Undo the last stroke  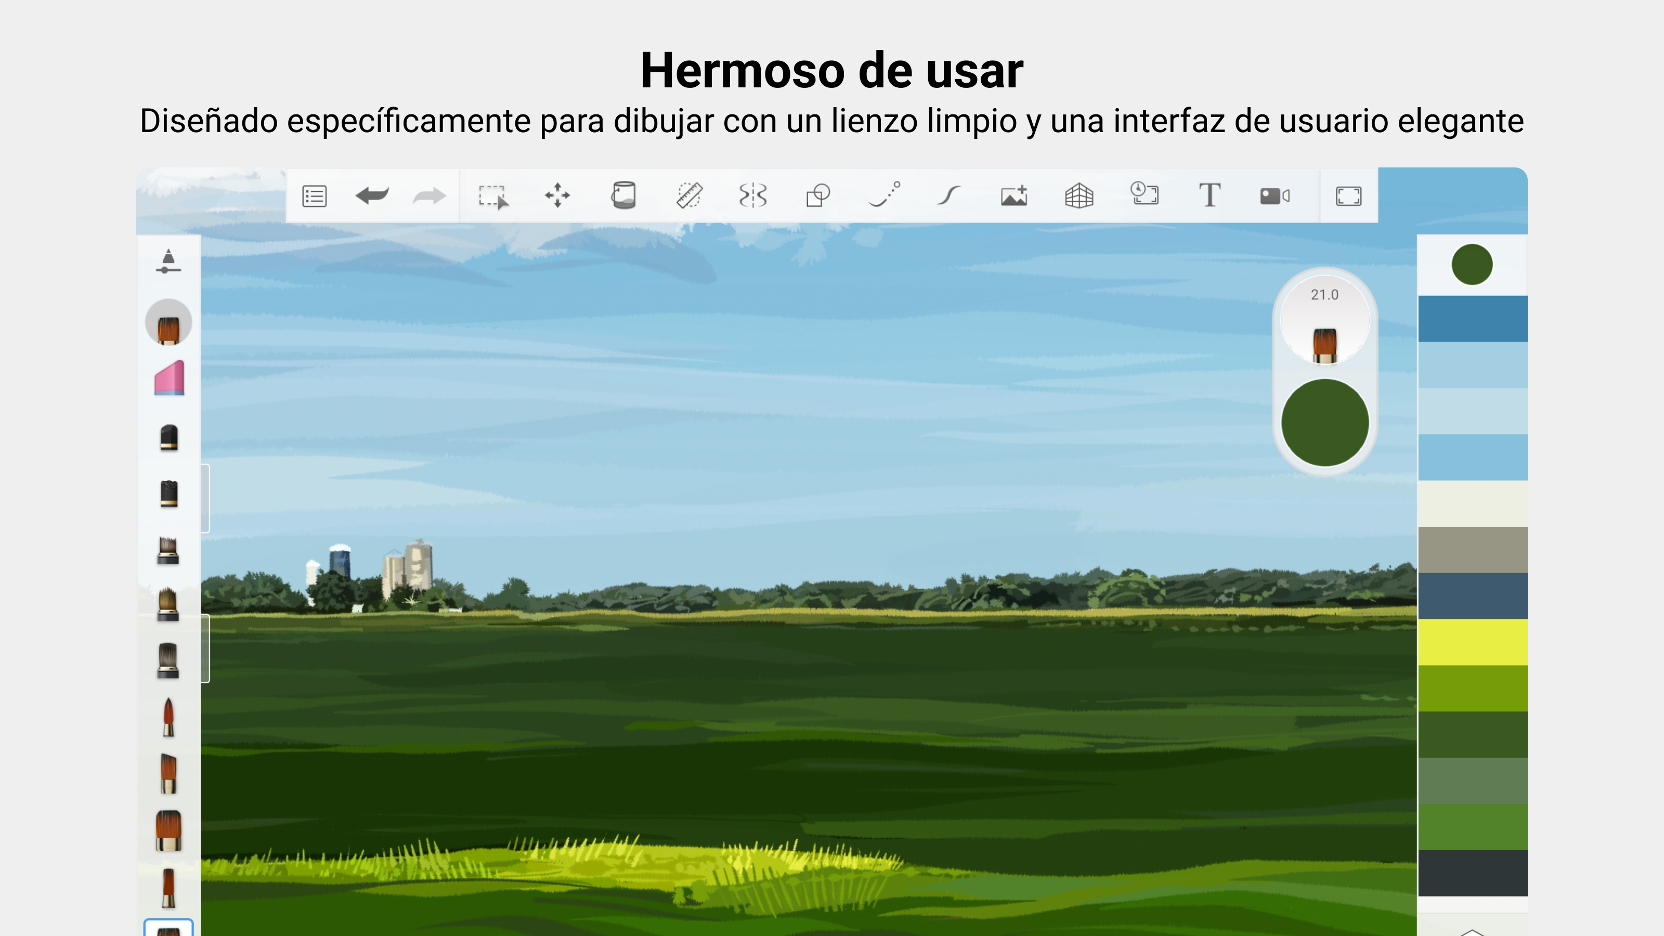[372, 195]
